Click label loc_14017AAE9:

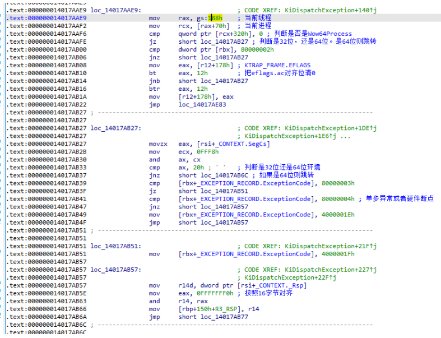click(x=116, y=10)
